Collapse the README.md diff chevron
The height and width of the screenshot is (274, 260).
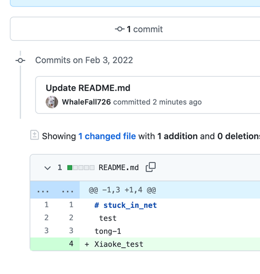[x=47, y=168]
